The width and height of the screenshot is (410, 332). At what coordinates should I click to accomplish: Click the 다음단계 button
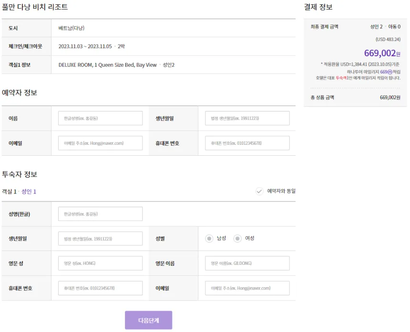pos(148,320)
